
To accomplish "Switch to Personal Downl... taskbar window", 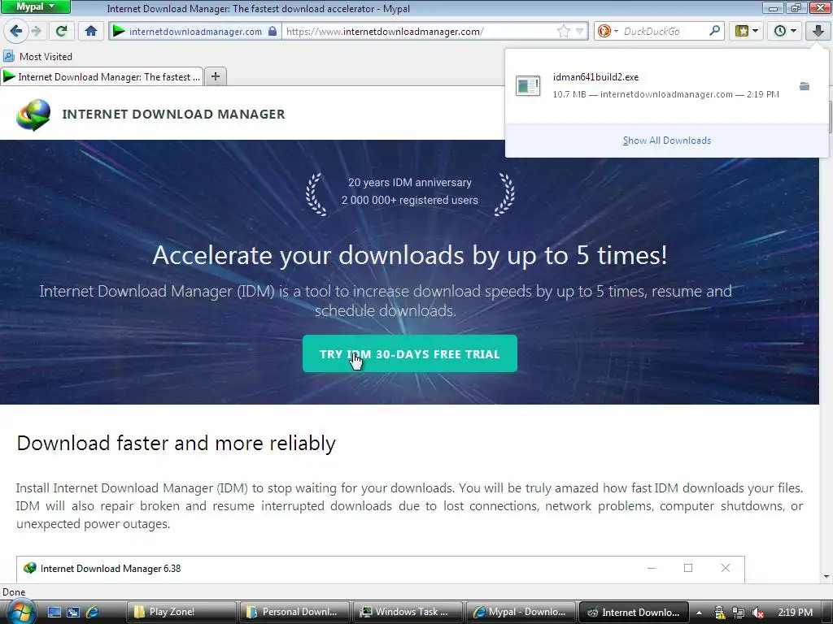I will (294, 612).
